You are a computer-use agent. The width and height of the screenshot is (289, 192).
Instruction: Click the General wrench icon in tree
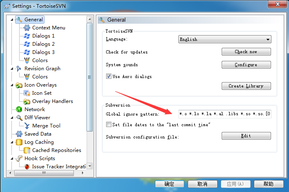(19, 20)
